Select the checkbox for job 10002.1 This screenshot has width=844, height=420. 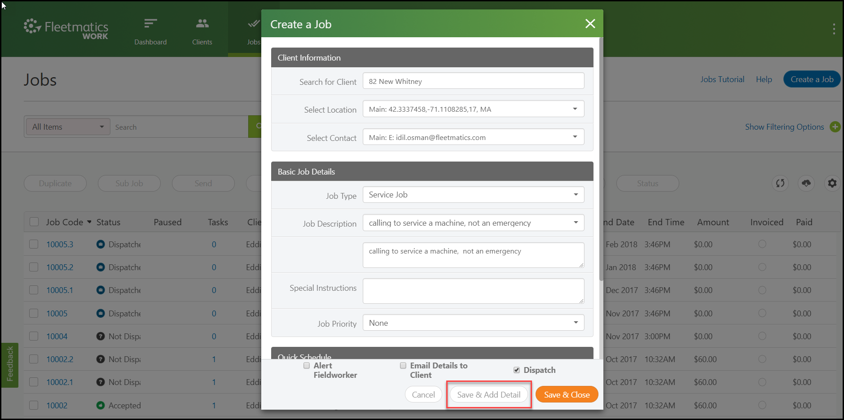[x=34, y=382]
